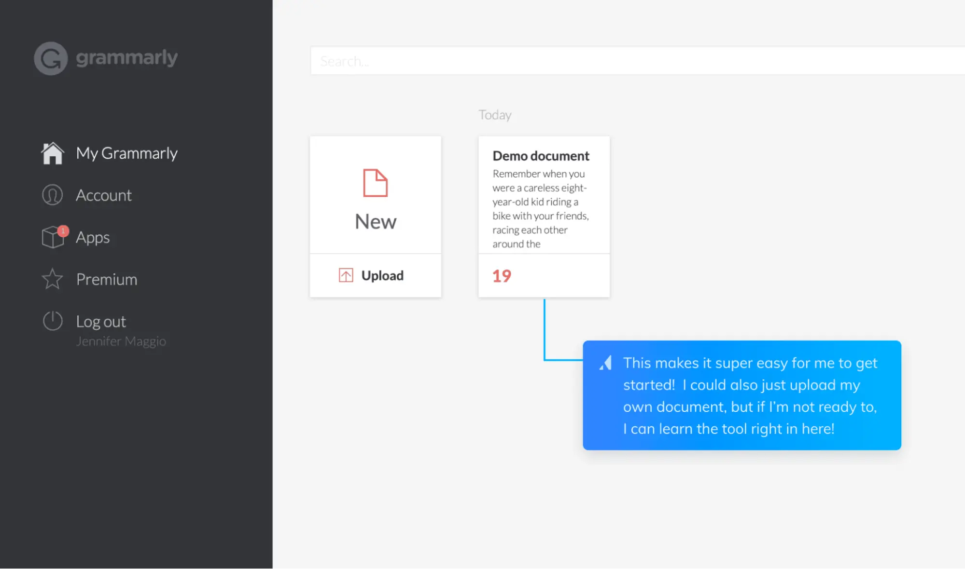Open the Apps section
Image resolution: width=965 pixels, height=569 pixels.
pos(93,237)
